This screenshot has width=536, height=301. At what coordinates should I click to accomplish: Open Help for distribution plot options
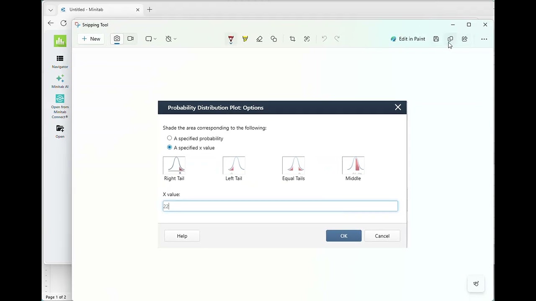[x=182, y=236]
